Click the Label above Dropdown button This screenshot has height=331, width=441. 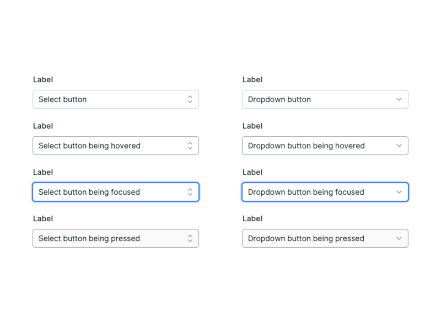tap(252, 79)
